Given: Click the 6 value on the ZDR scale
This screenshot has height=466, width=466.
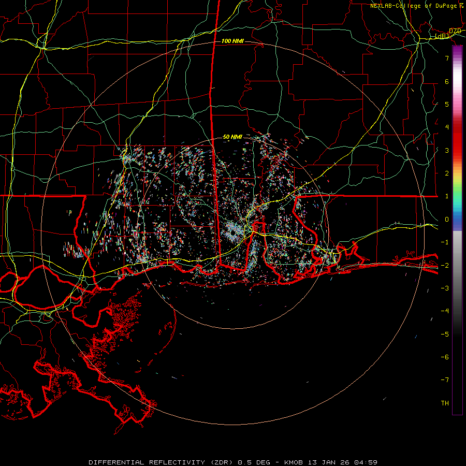Looking at the screenshot, I should (x=447, y=81).
